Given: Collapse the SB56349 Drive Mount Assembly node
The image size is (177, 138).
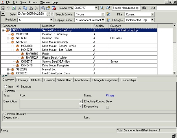Looking at the screenshot, I should pos(8,42).
